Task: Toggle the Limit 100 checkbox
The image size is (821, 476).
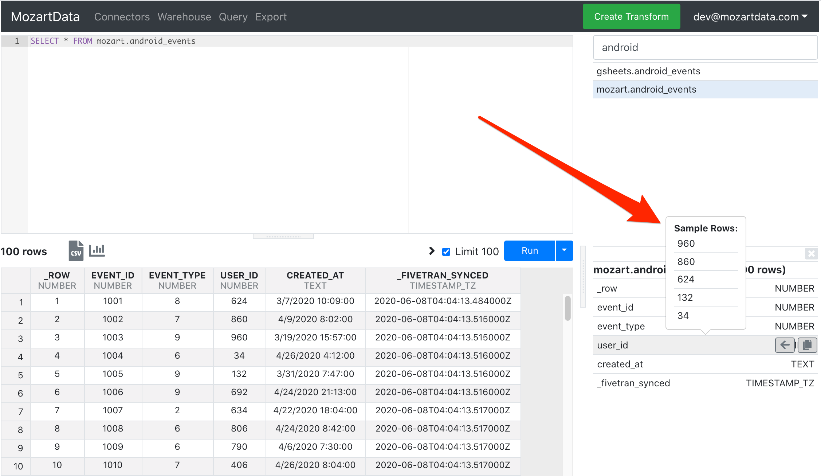Action: point(446,251)
